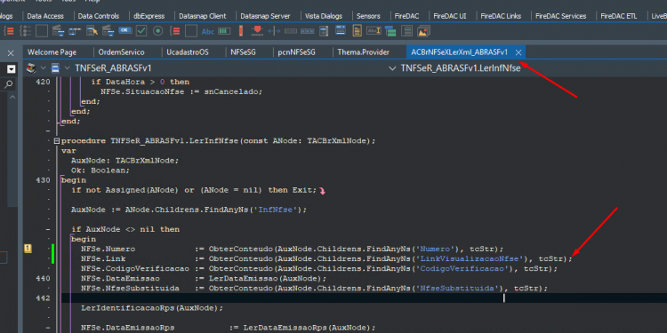Click the 'NFSe.DataEmissaoRps' assignment text
667x333 pixels.
point(127,328)
